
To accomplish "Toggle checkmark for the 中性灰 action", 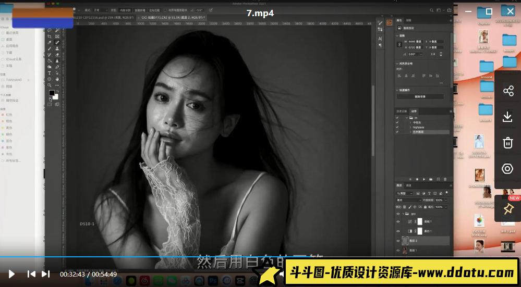I will [x=397, y=122].
